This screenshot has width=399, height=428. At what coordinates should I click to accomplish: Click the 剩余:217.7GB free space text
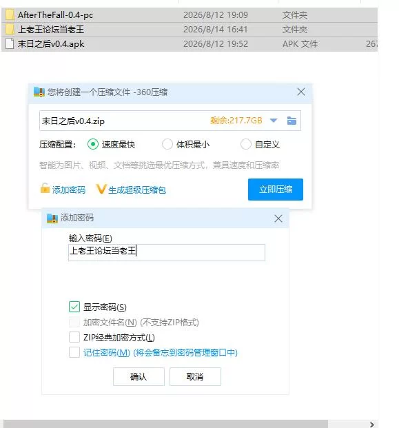point(236,121)
